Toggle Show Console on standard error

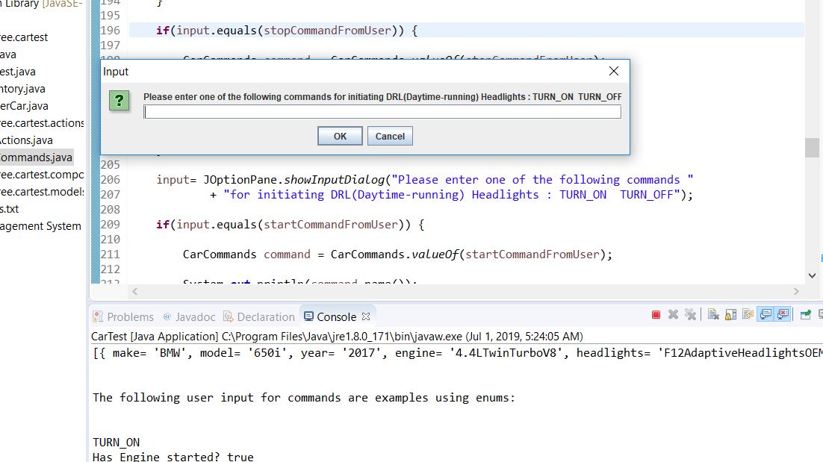[783, 315]
